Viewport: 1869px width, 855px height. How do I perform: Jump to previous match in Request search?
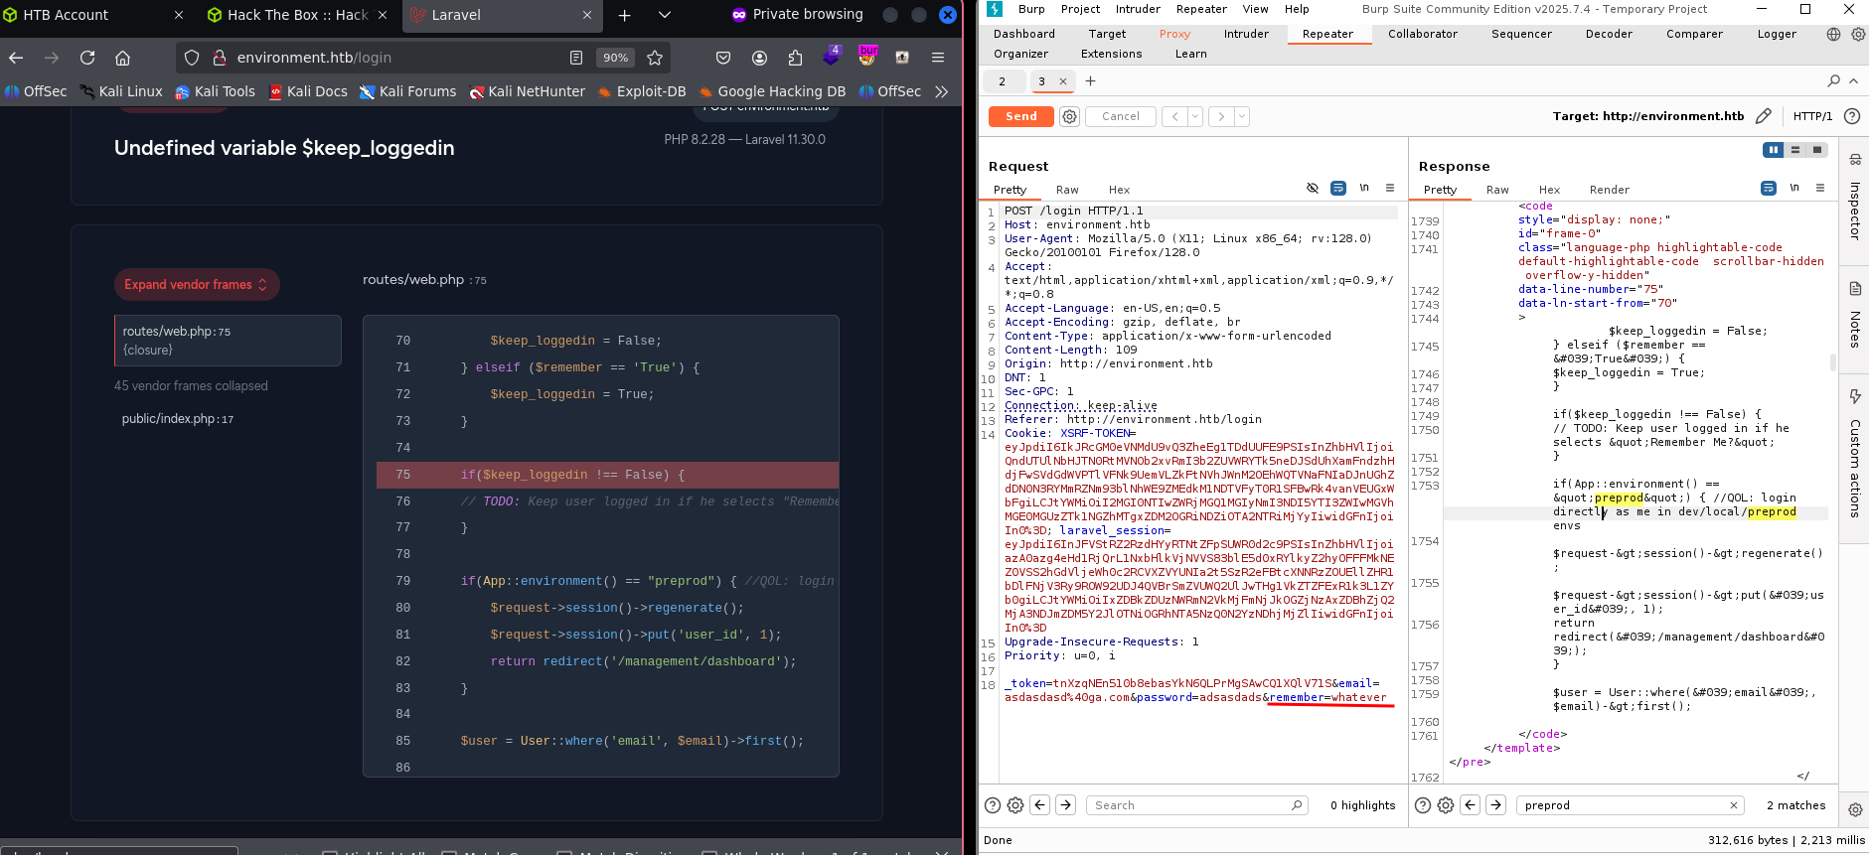pos(1039,805)
